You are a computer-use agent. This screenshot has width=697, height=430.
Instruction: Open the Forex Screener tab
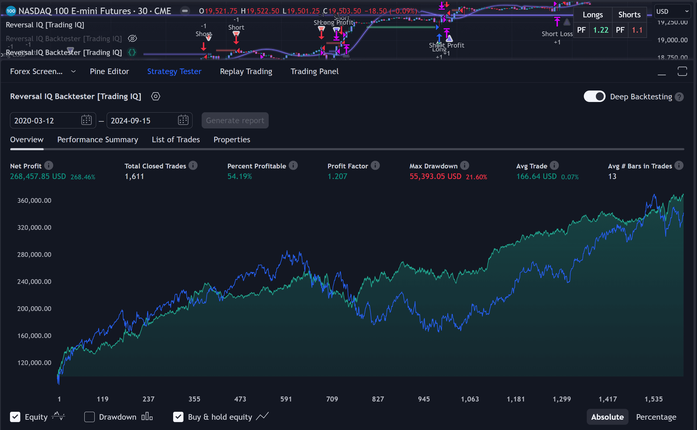[x=36, y=71]
